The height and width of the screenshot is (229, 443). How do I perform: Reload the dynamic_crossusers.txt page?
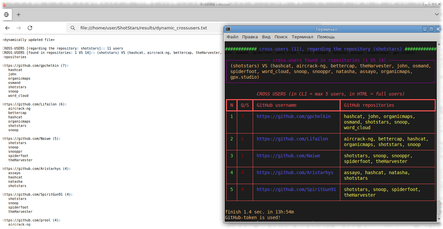[x=30, y=28]
